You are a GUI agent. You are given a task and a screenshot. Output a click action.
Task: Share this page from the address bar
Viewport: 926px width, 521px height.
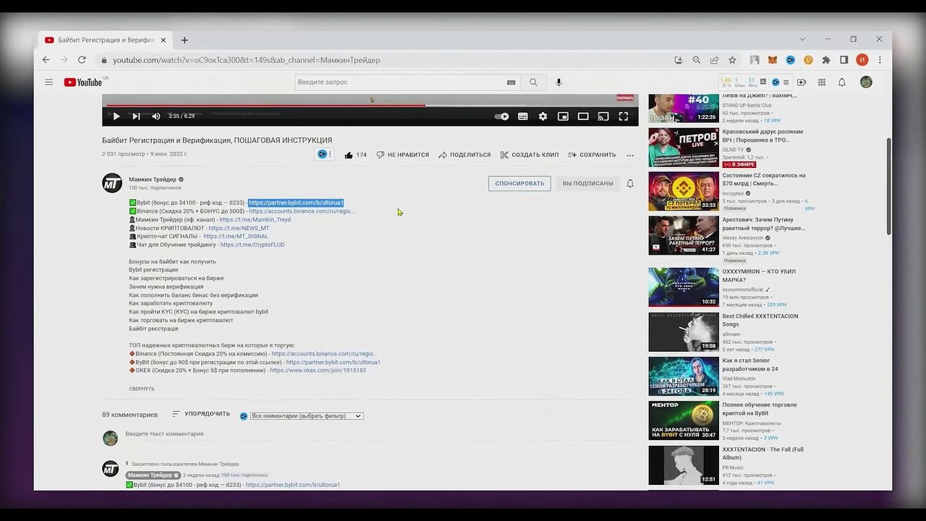coord(715,60)
